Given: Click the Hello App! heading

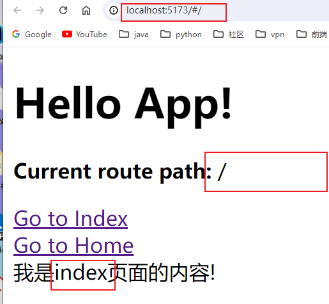Looking at the screenshot, I should (x=123, y=106).
